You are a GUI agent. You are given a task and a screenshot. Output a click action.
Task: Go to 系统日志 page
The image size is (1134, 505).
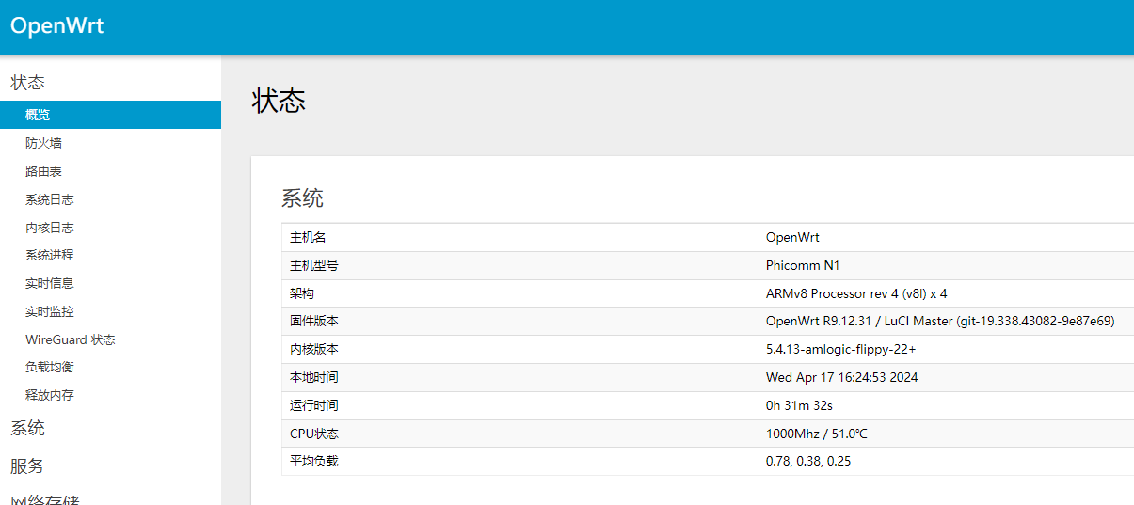click(x=50, y=199)
